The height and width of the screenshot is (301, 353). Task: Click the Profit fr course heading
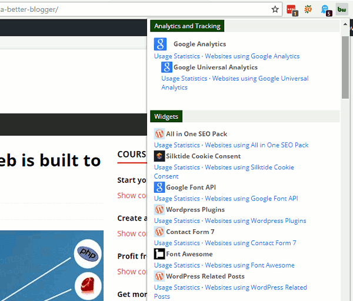point(132,256)
